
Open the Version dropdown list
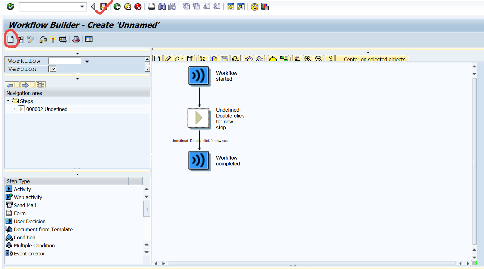52,69
